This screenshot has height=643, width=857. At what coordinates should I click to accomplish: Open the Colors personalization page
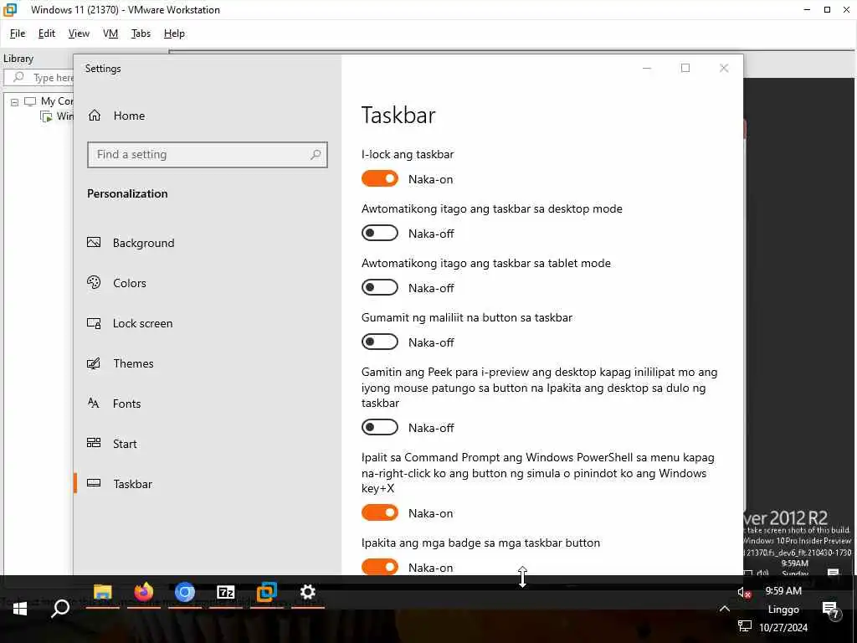tap(130, 283)
